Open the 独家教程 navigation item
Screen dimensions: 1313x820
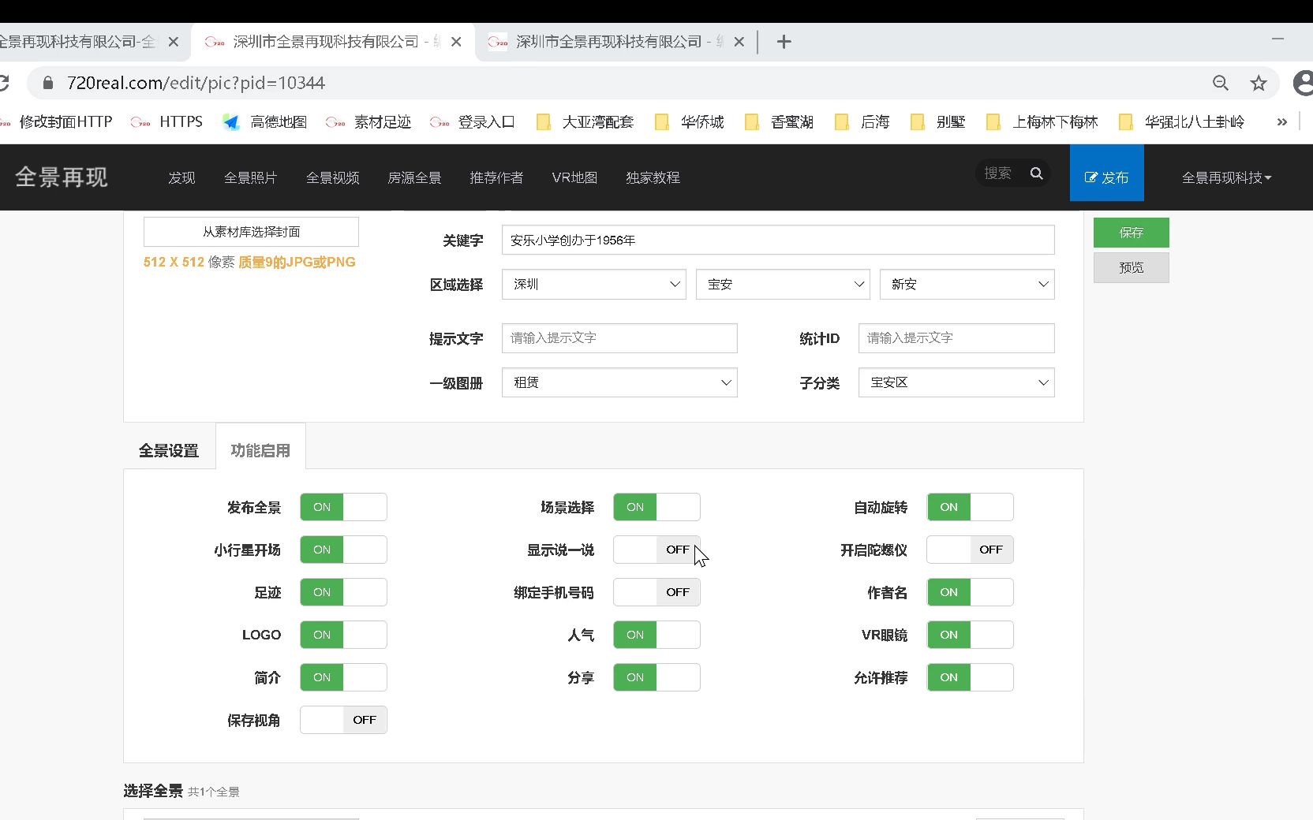[653, 177]
